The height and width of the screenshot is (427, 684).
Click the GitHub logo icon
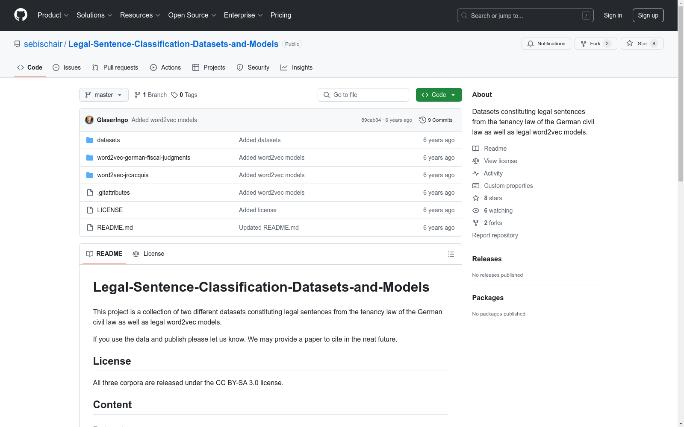tap(21, 15)
